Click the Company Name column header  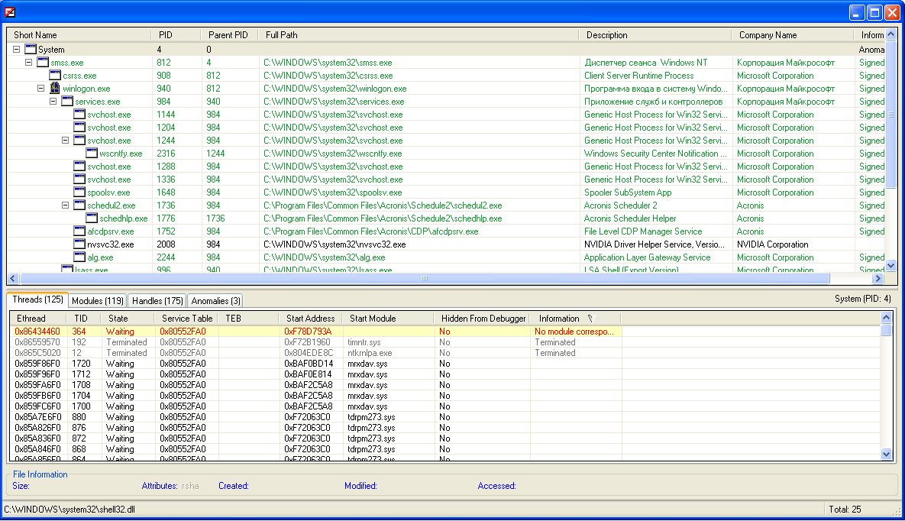[x=767, y=35]
